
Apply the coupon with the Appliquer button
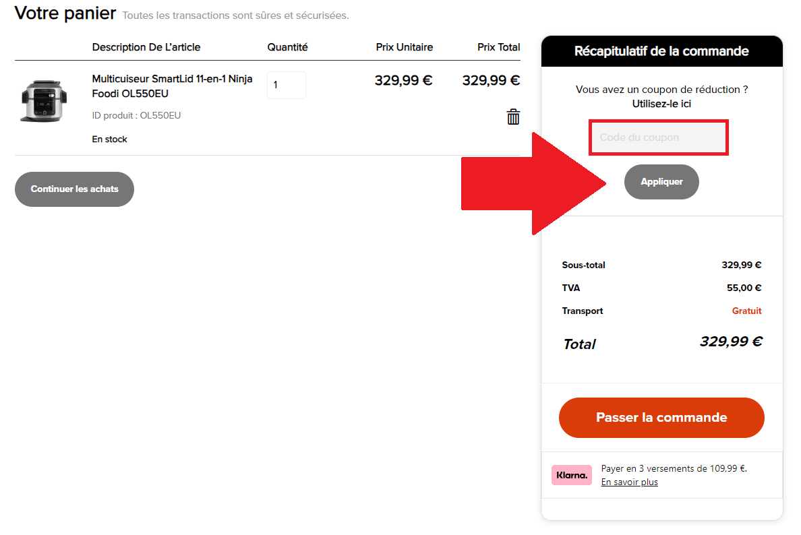[661, 182]
